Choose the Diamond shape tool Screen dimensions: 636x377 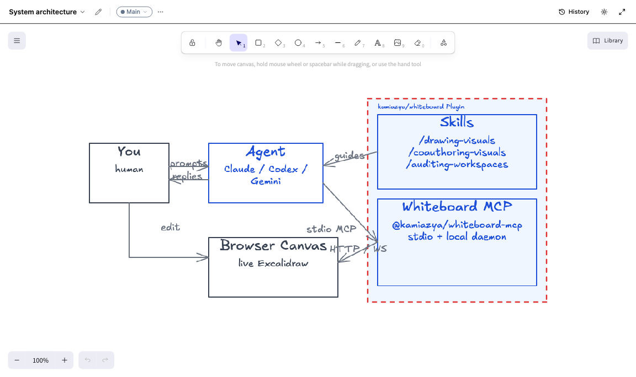pyautogui.click(x=278, y=43)
